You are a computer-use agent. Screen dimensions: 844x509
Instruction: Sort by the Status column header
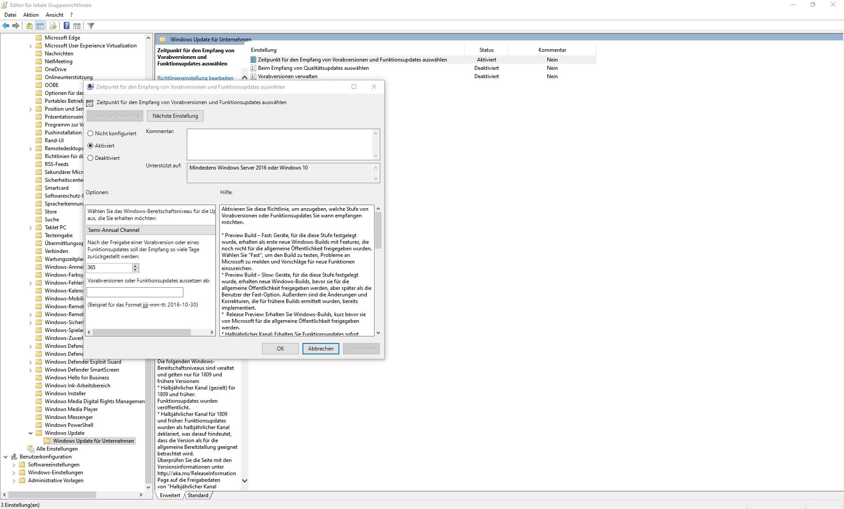pyautogui.click(x=487, y=50)
